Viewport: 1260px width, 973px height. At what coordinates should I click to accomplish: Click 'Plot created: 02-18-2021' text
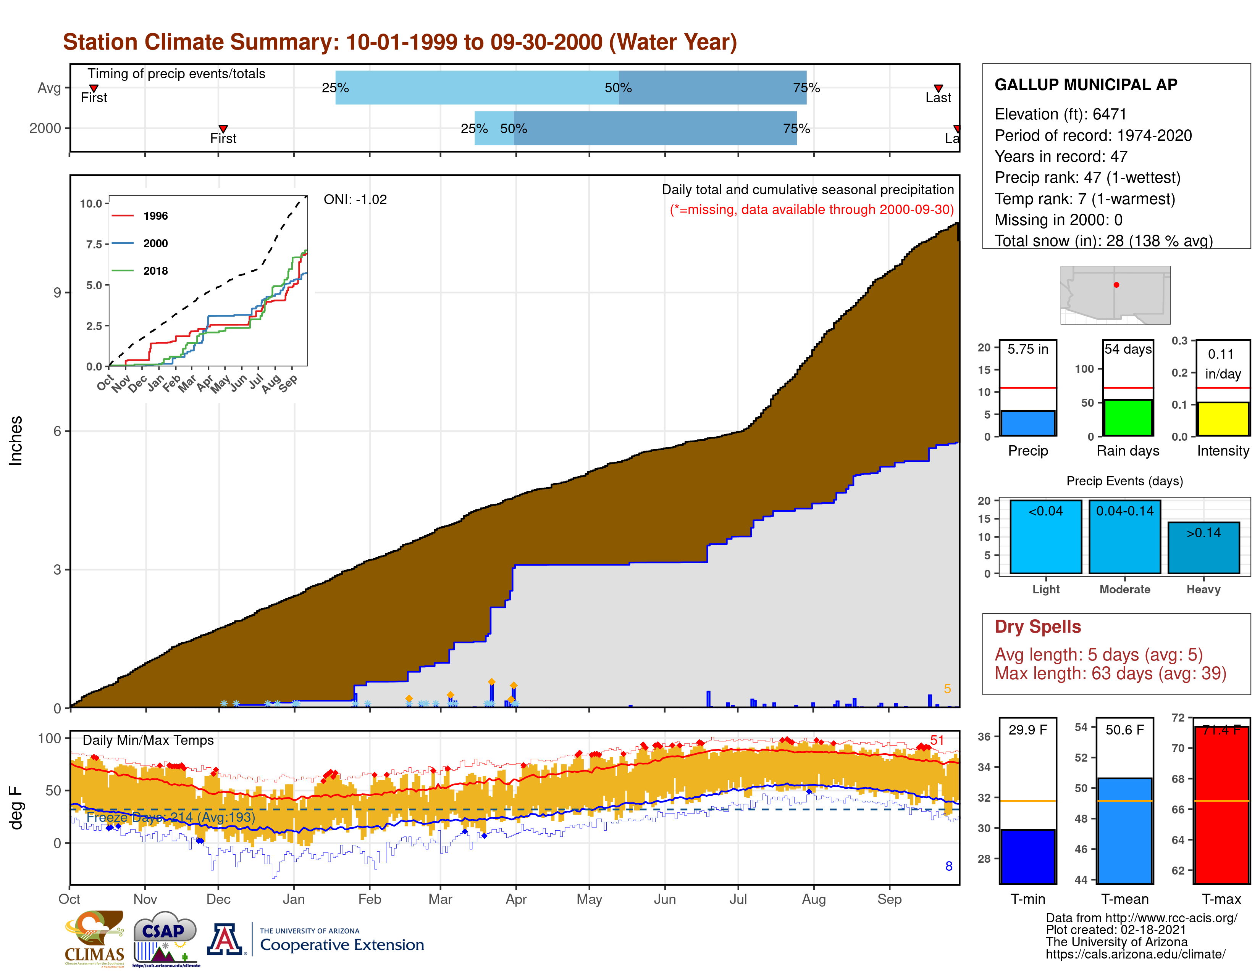[x=1116, y=930]
